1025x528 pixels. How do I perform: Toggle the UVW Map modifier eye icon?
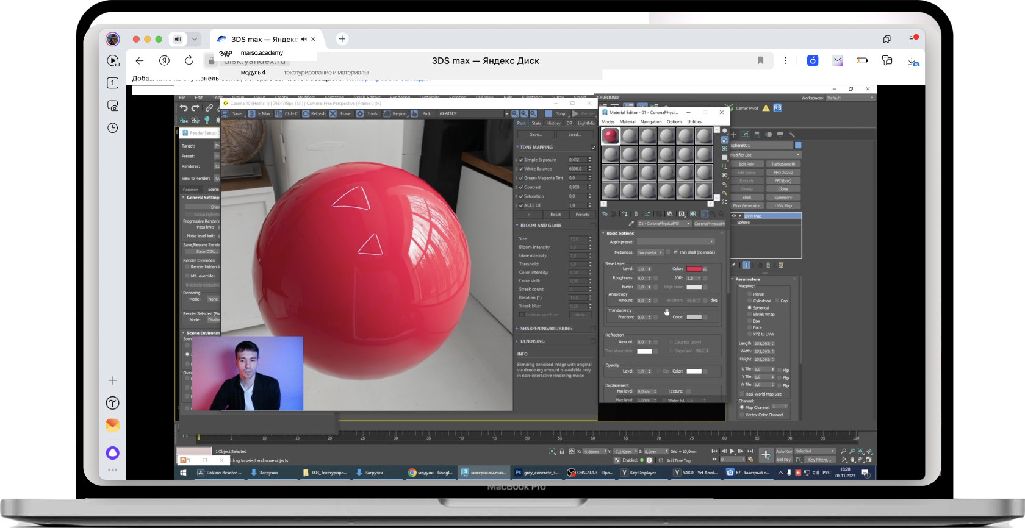click(x=734, y=216)
